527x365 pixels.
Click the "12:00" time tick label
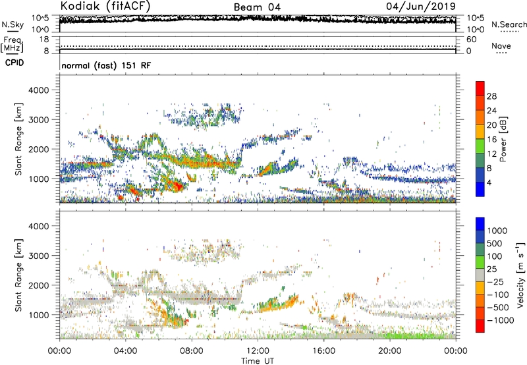tap(258, 351)
